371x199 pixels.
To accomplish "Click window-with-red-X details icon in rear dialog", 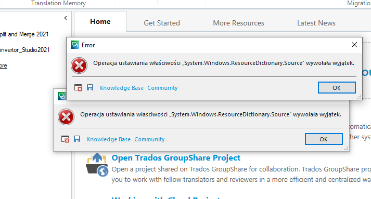I will tap(65, 139).
